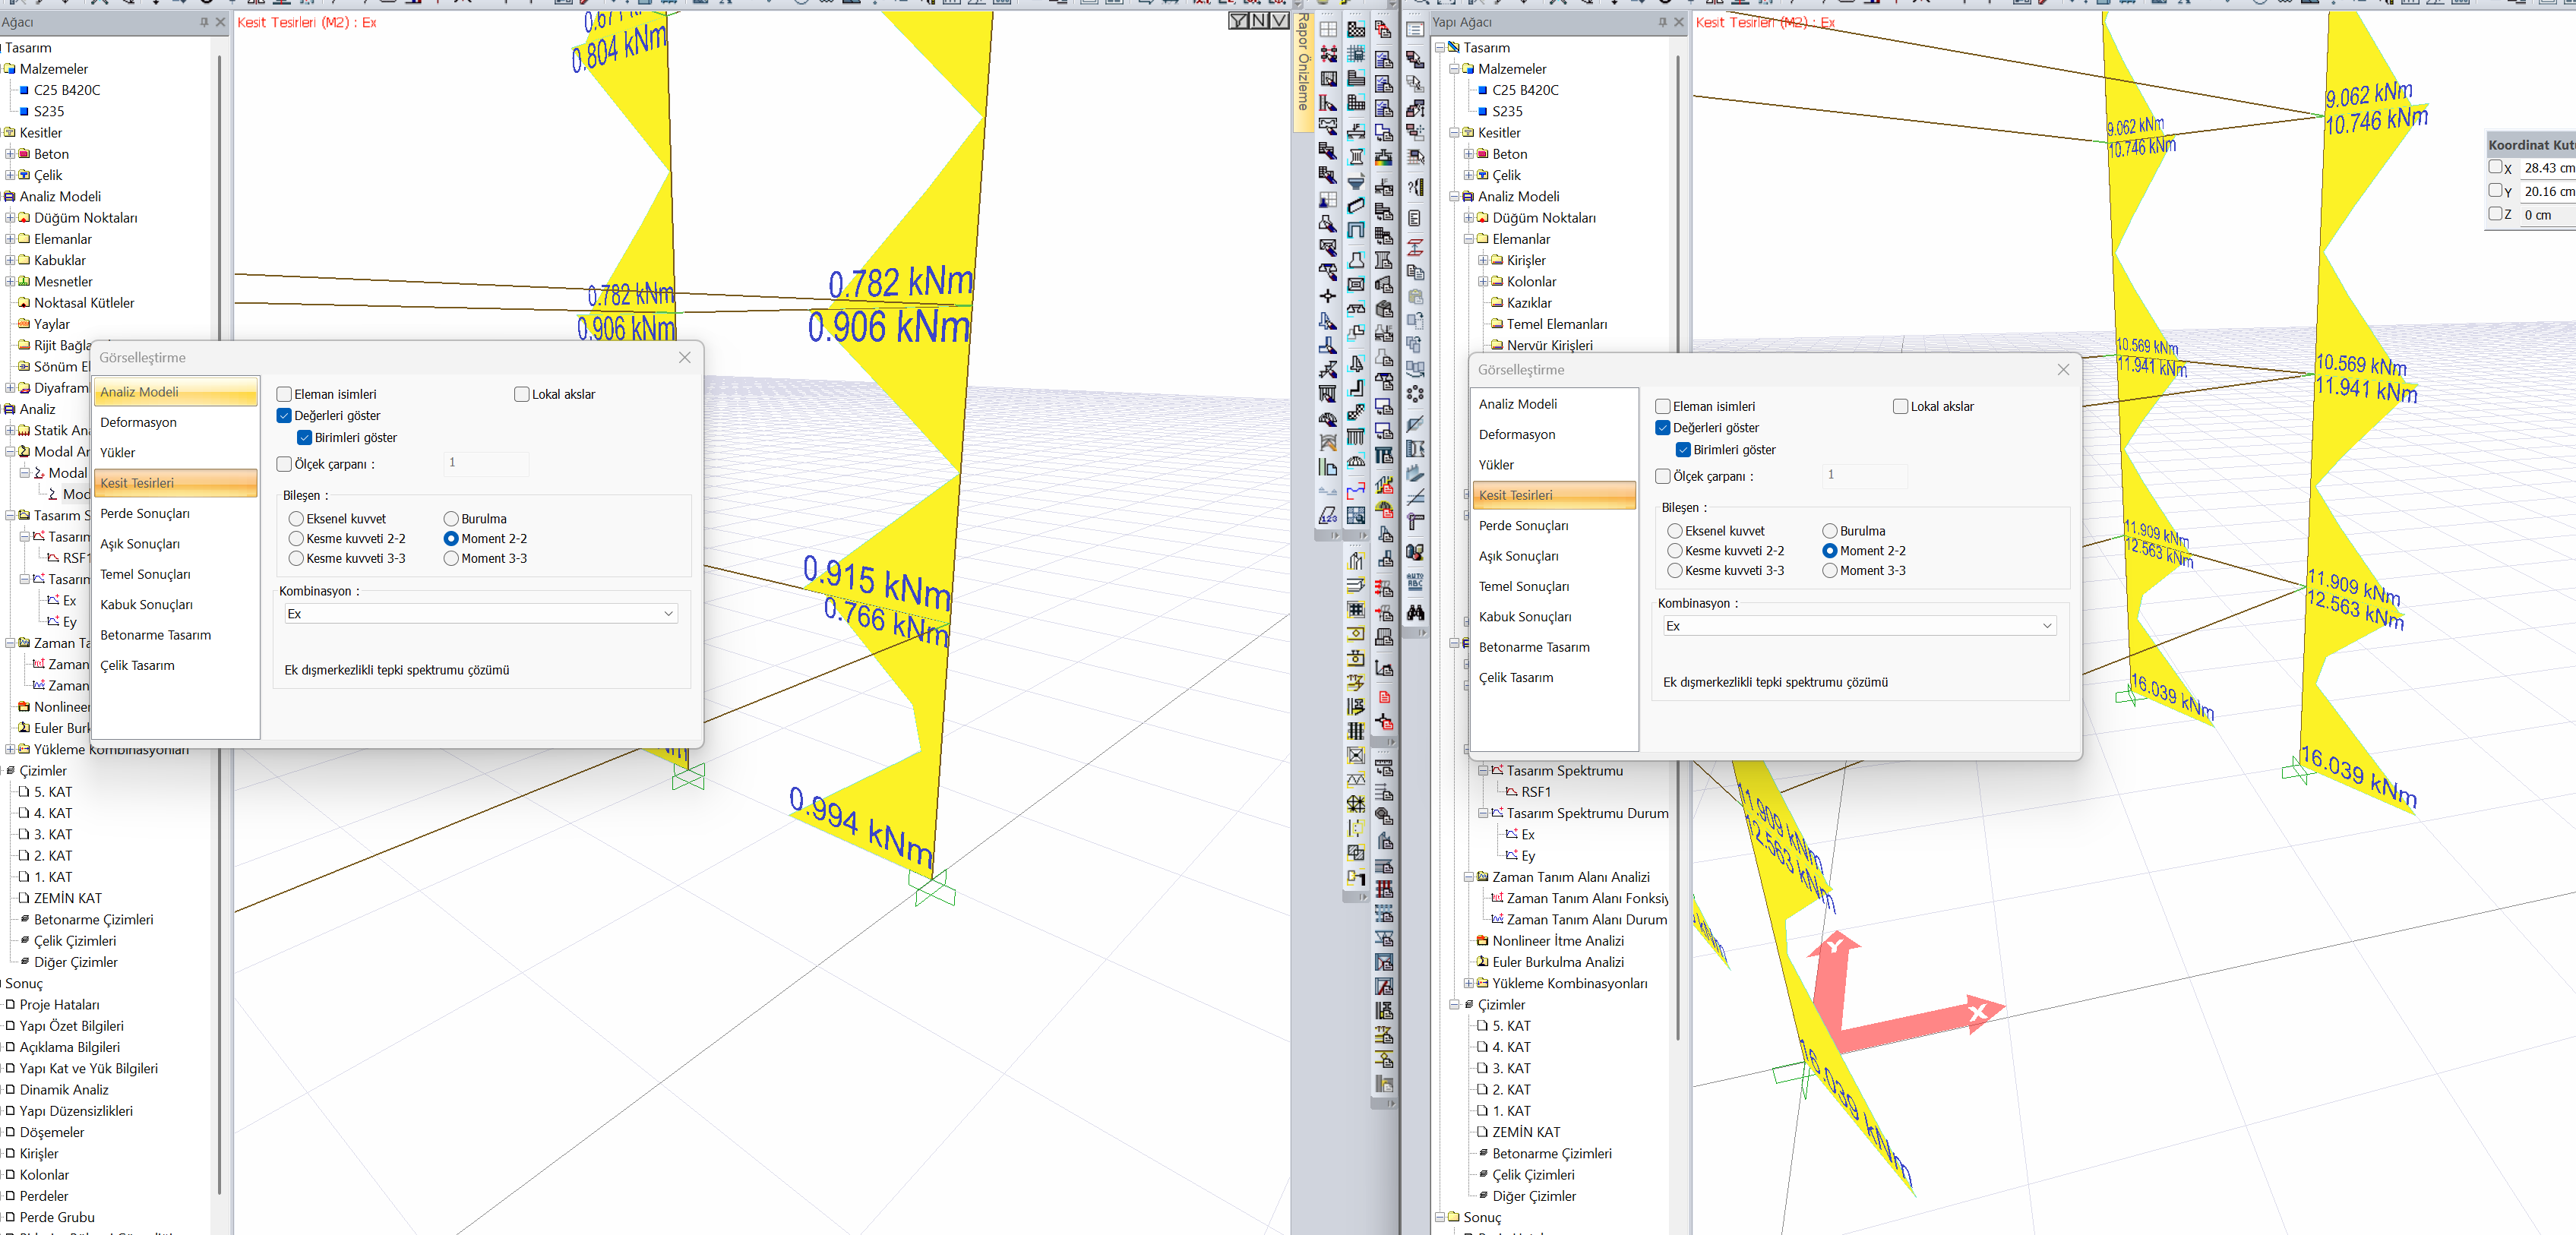
Task: Click the rainbow-colored load result icon
Action: [1384, 157]
